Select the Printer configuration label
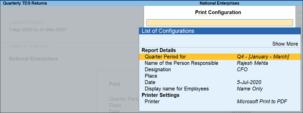The width and height of the screenshot is (303, 113). point(152,101)
